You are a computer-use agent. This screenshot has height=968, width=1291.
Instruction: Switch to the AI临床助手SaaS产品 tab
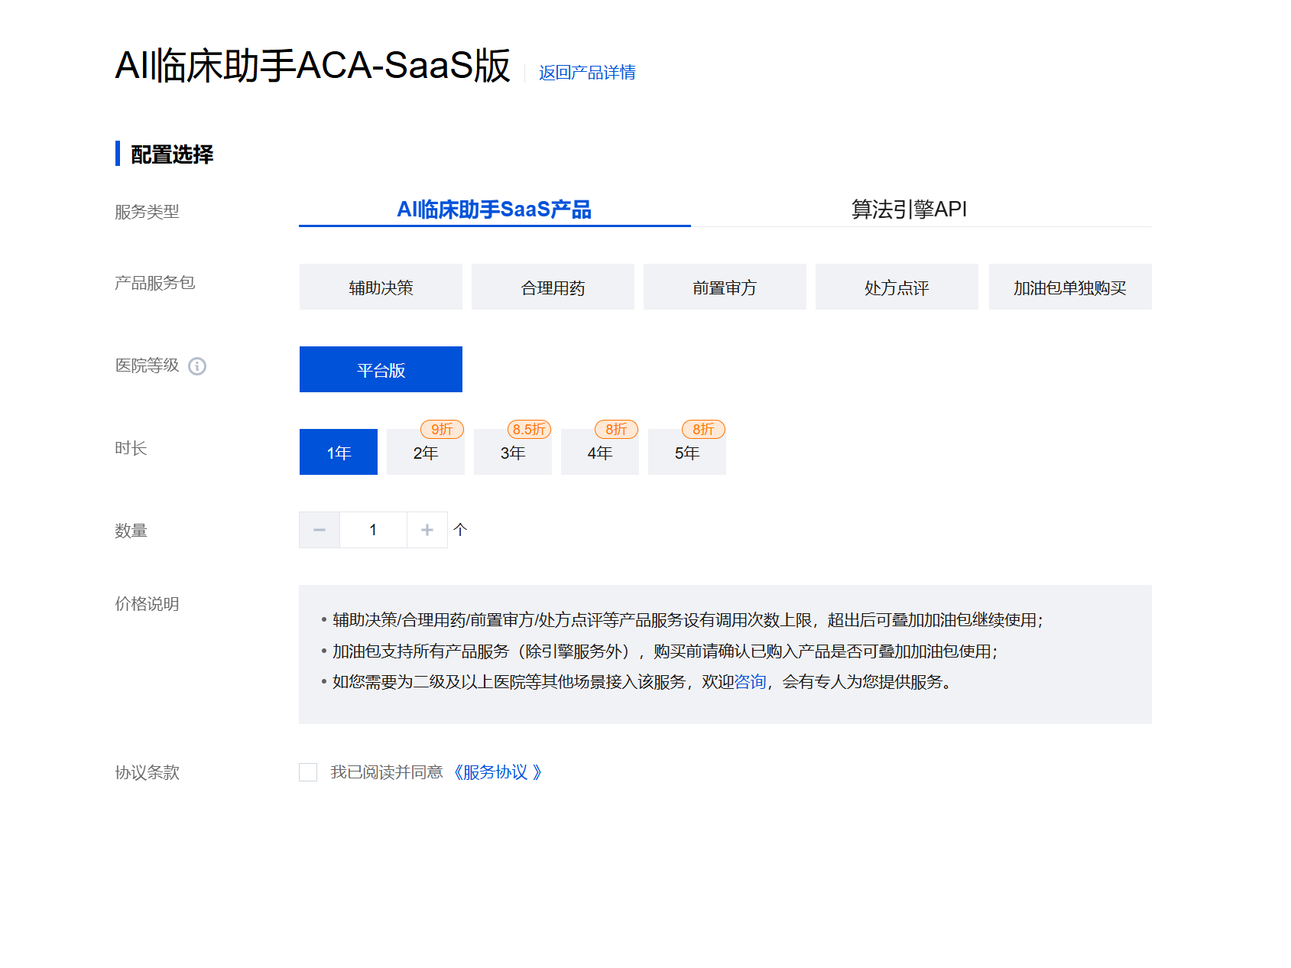pos(494,210)
